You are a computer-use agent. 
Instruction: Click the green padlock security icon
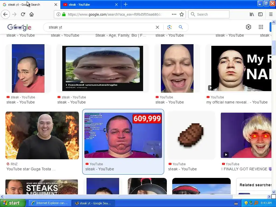pyautogui.click(x=64, y=15)
